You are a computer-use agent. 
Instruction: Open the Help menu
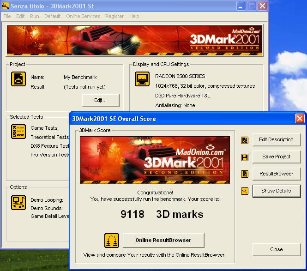(x=134, y=16)
